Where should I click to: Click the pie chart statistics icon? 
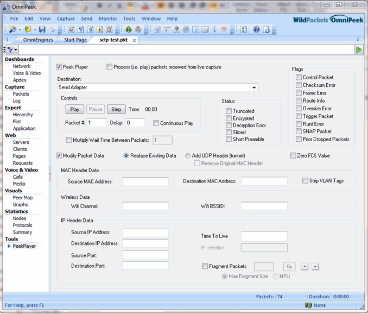(186, 29)
